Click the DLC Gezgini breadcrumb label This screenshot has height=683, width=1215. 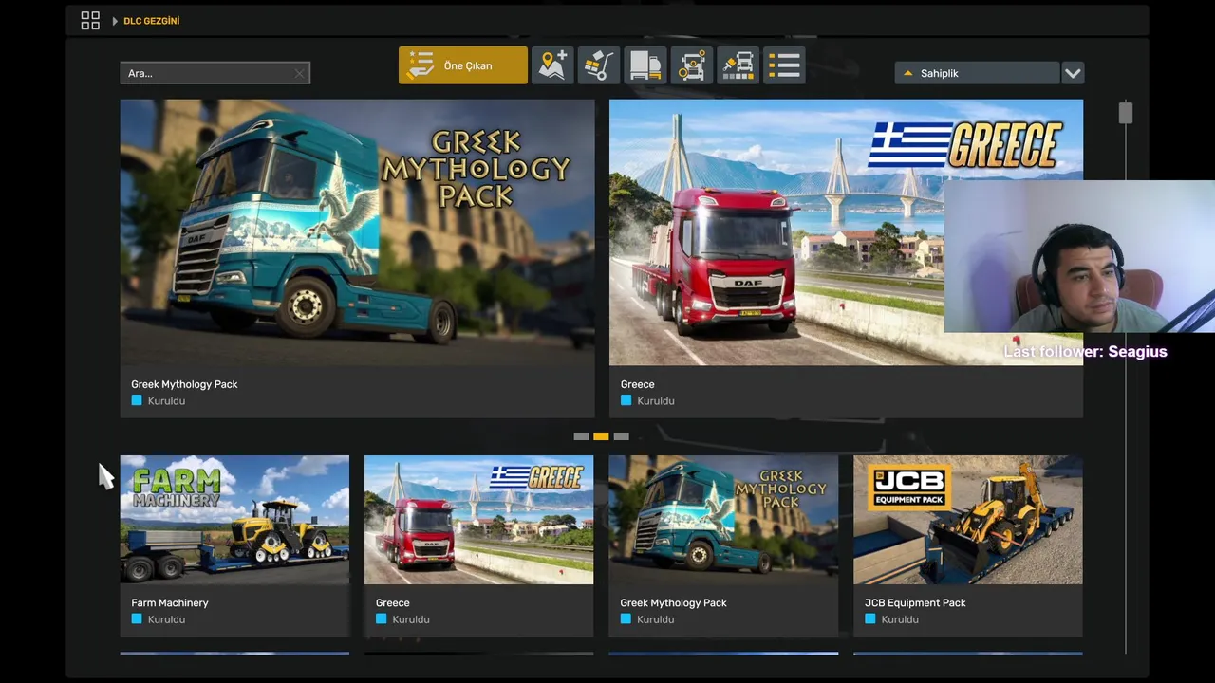[151, 21]
